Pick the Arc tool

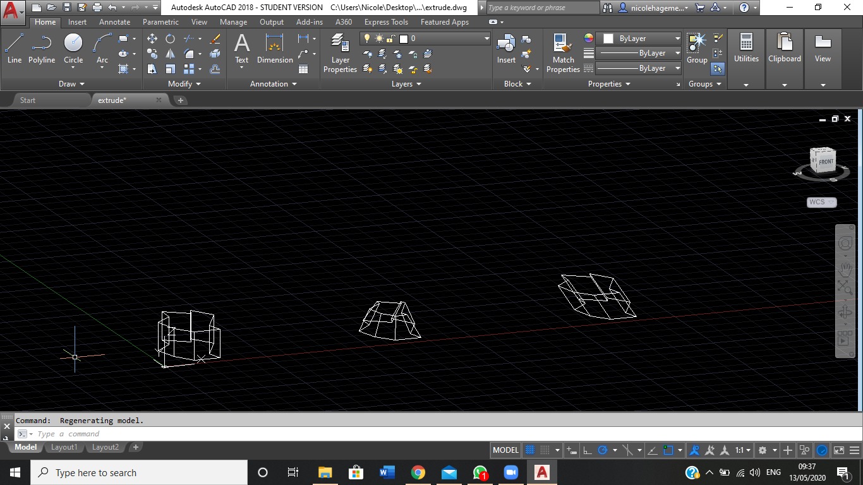pos(101,44)
